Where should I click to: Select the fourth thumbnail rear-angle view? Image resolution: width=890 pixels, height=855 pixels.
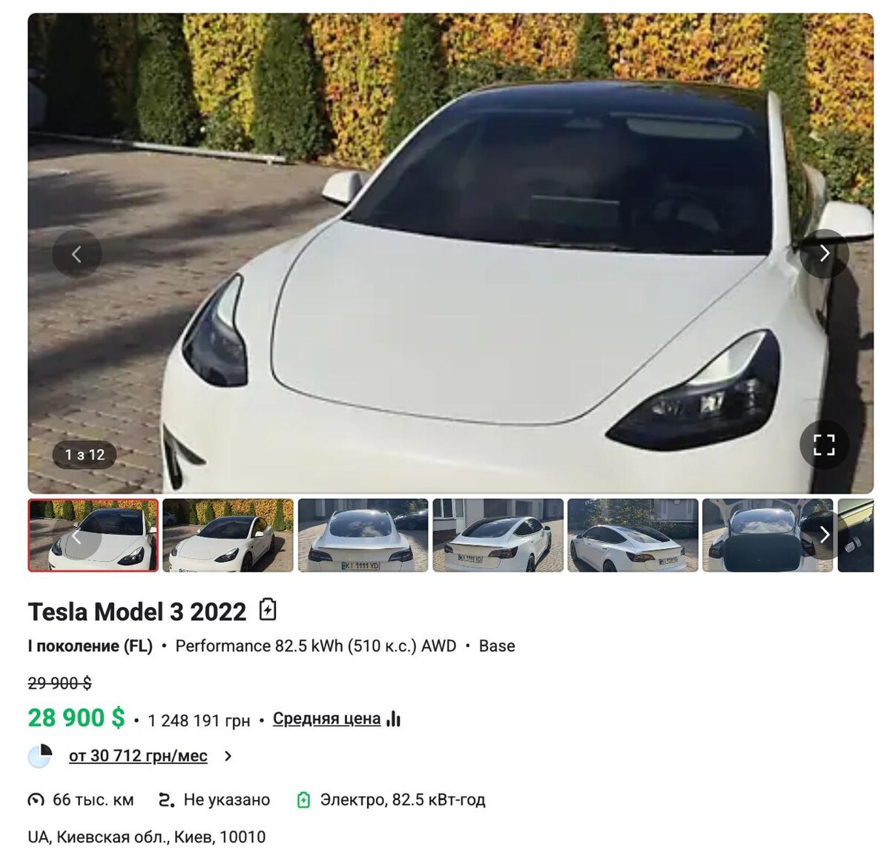[x=498, y=535]
